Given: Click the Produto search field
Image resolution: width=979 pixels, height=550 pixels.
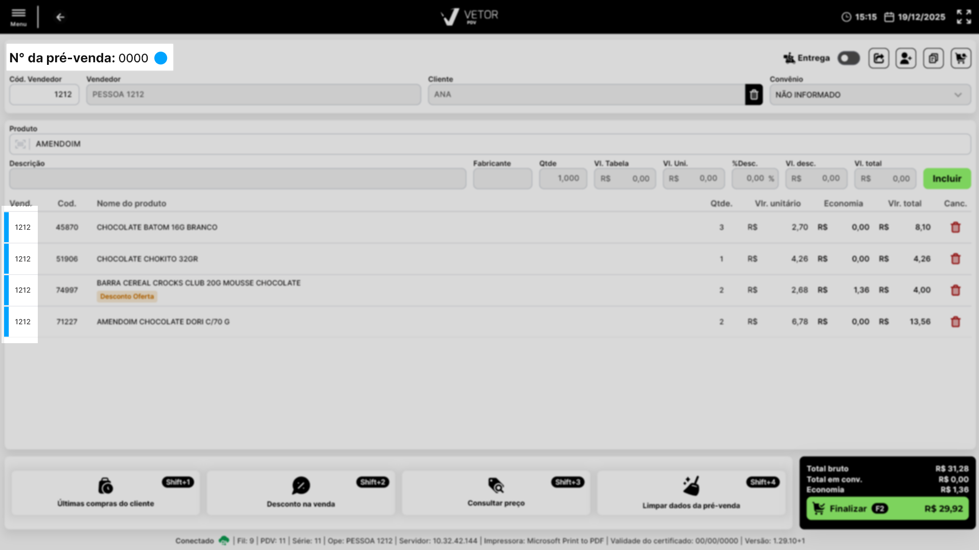Looking at the screenshot, I should pos(490,144).
